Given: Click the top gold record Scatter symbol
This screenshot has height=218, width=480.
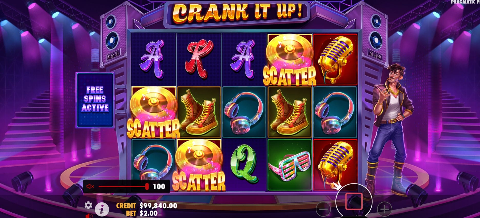Looking at the screenshot, I should [x=290, y=60].
